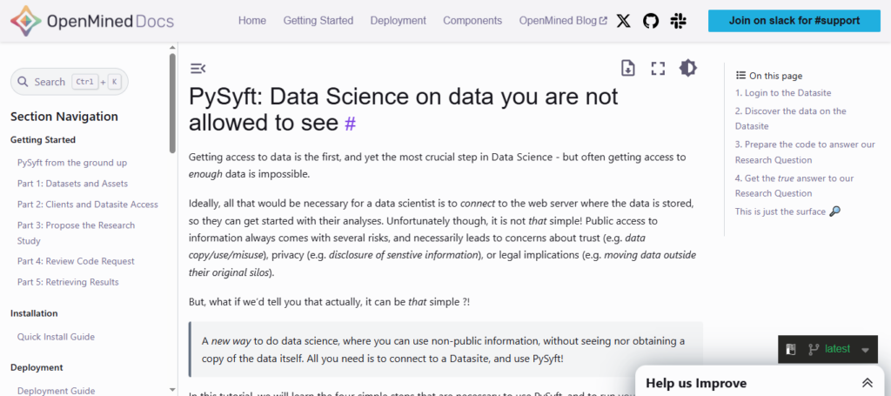Screen dimensions: 891x396
Task: Open the Slack icon in header
Action: (679, 21)
